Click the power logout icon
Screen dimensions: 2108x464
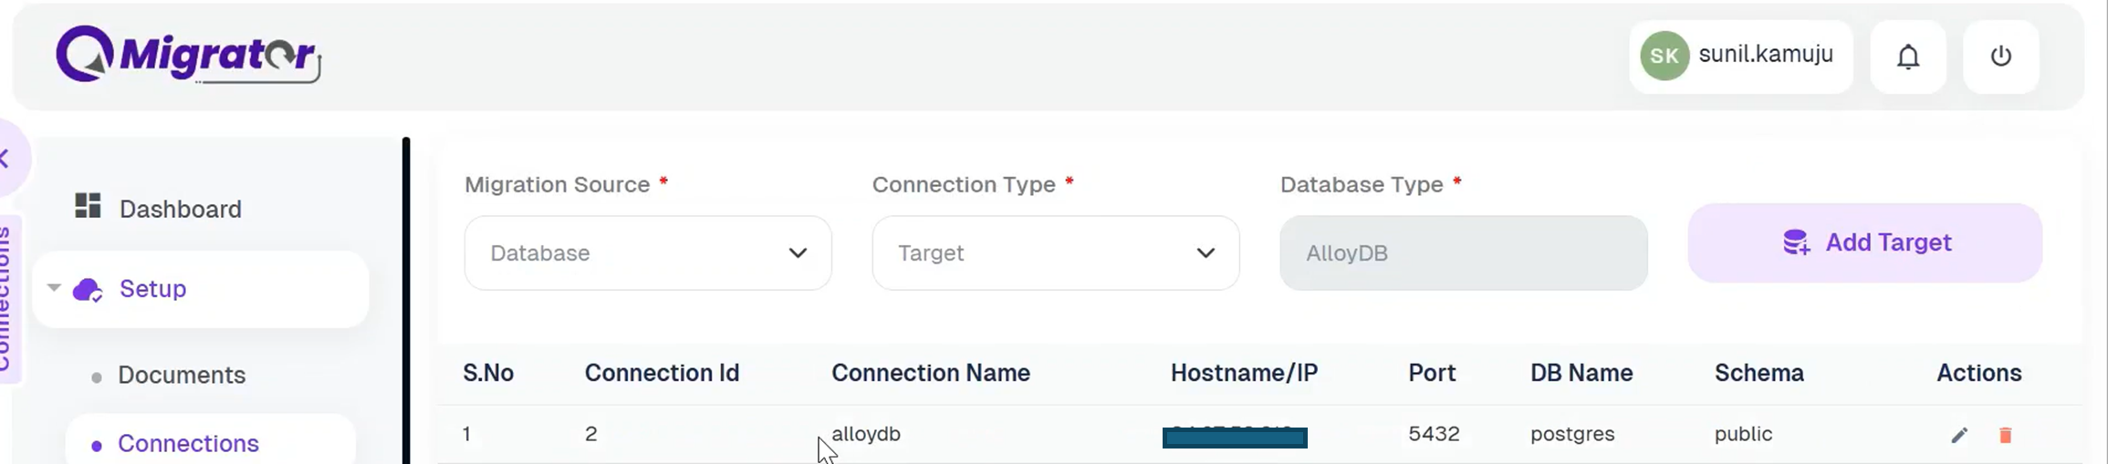click(2000, 57)
